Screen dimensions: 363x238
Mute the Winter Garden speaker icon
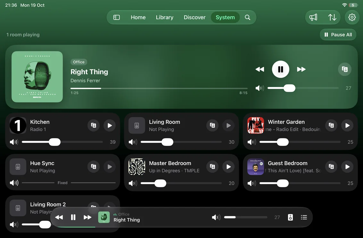tap(252, 142)
